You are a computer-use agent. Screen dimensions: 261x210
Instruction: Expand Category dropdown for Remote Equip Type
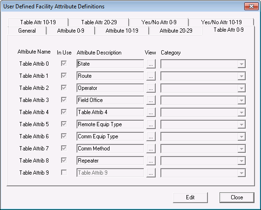click(x=241, y=124)
